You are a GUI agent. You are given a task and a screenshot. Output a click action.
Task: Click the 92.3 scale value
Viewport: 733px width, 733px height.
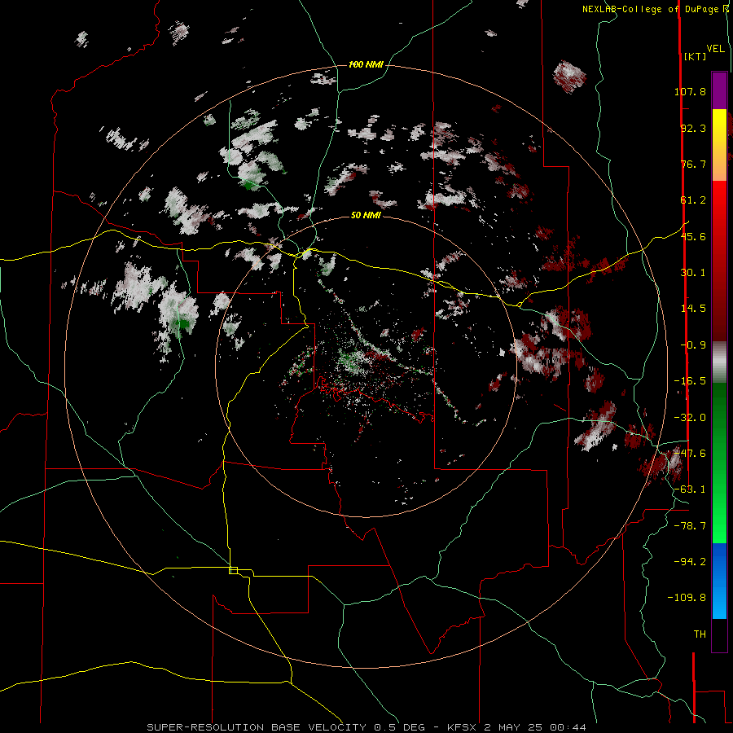click(693, 128)
